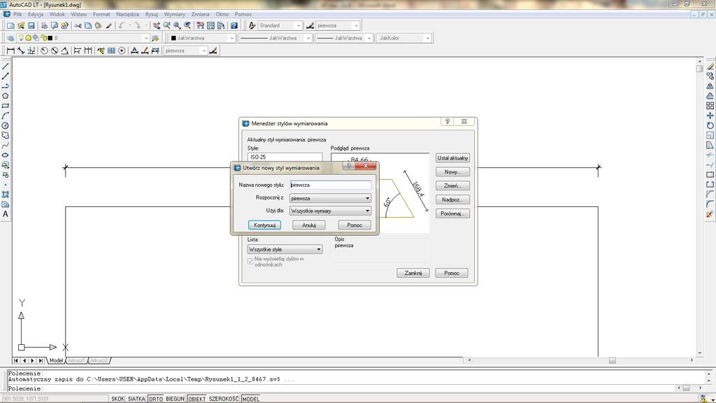Click the Anuluj button
Viewport: 716px width, 403px height.
point(309,225)
